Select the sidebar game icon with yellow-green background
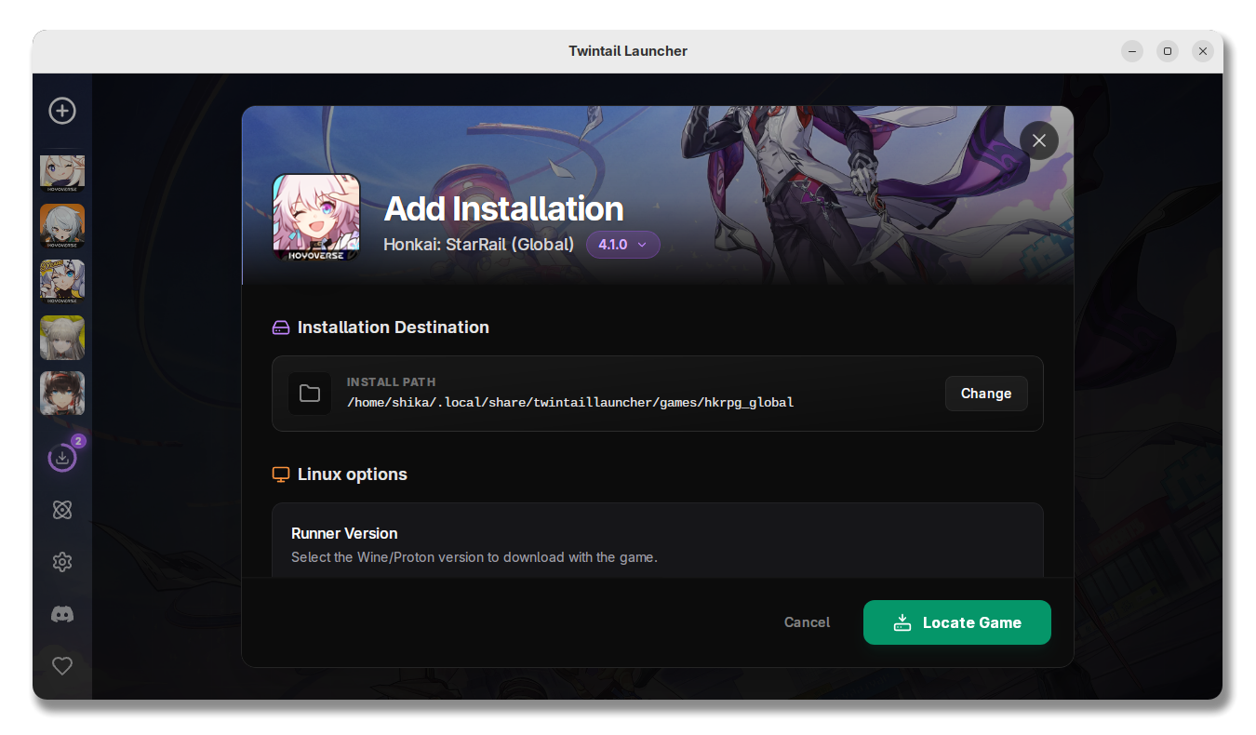This screenshot has height=735, width=1256. 62,338
